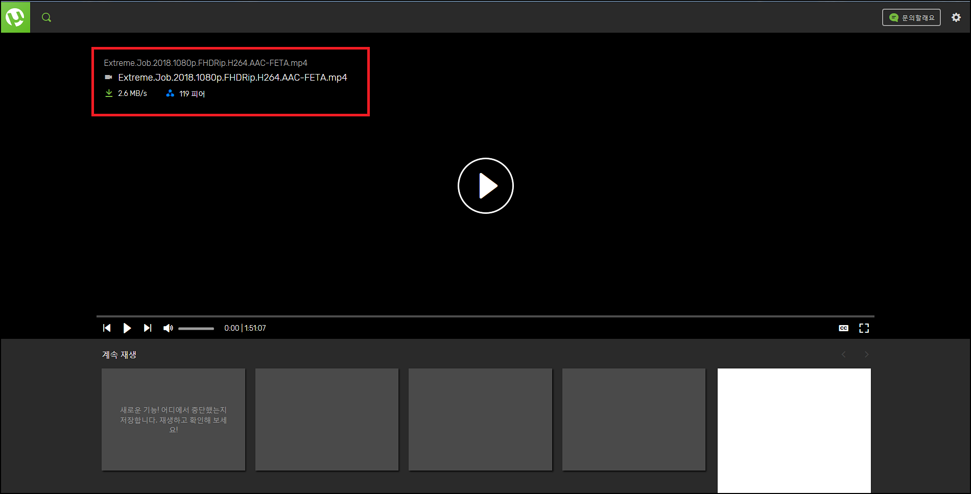Screen dimensions: 971x494
Task: Skip to the next track
Action: pos(148,328)
